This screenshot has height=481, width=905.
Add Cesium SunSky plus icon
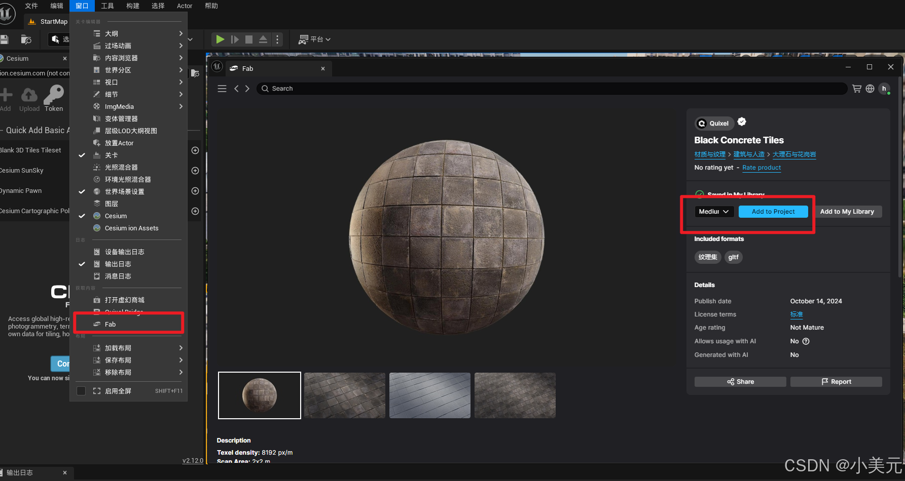pyautogui.click(x=195, y=171)
